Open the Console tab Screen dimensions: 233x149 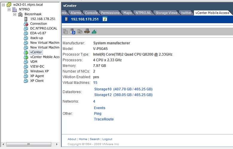pyautogui.click(x=91, y=13)
